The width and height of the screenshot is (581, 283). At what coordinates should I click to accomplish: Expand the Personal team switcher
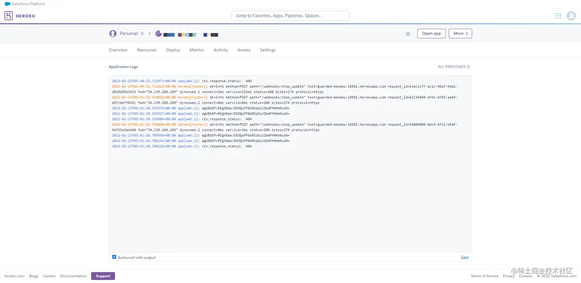[132, 34]
